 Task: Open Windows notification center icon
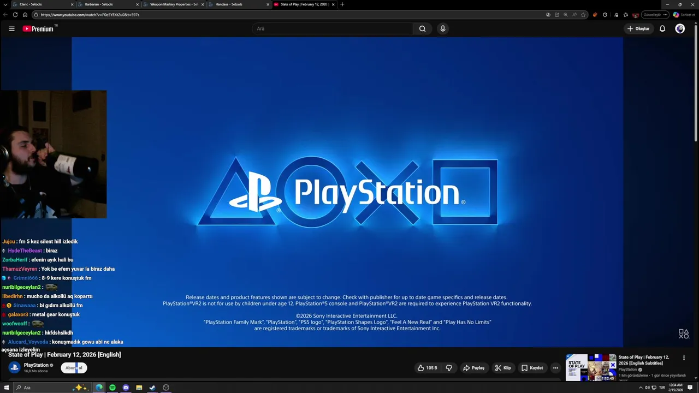690,388
